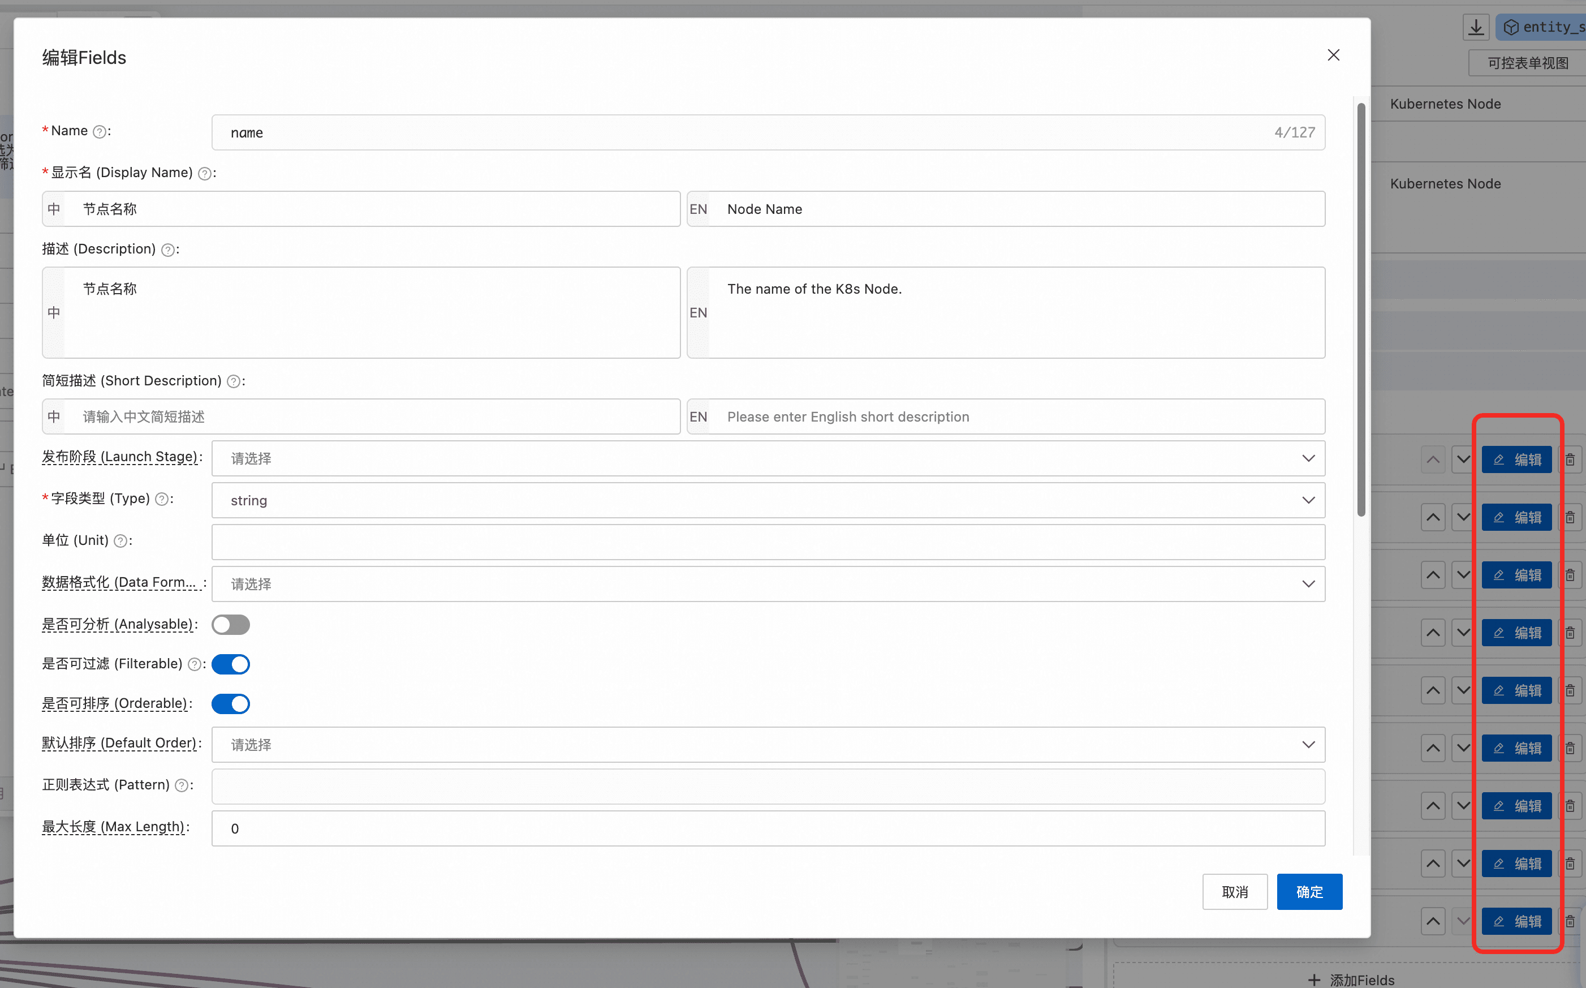The image size is (1586, 988).
Task: Click the 取消 cancel button
Action: (1235, 892)
